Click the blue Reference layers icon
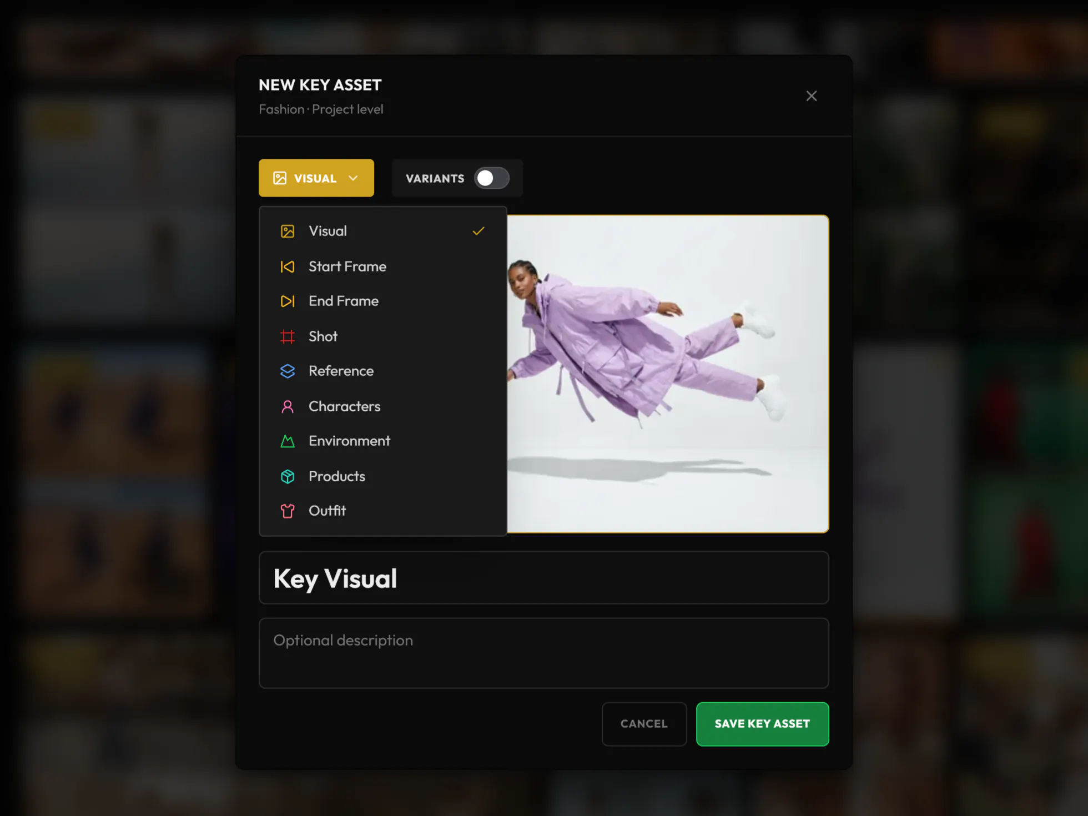This screenshot has height=816, width=1088. click(x=288, y=371)
